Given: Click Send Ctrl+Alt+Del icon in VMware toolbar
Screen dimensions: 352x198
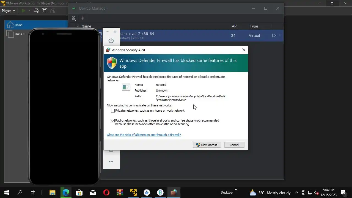Looking at the screenshot, I should [x=36, y=11].
